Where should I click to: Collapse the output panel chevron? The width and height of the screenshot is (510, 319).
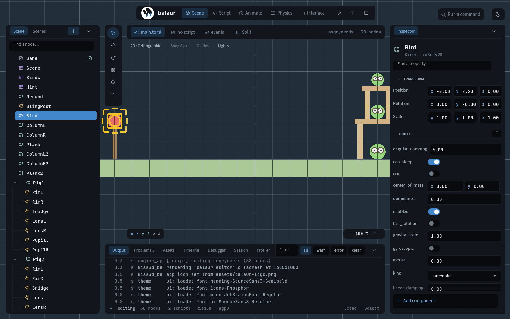(375, 250)
